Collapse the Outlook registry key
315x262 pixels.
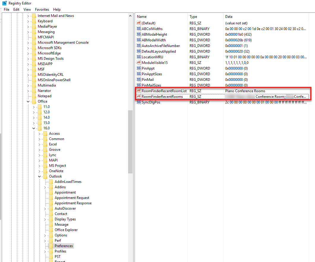pos(39,177)
